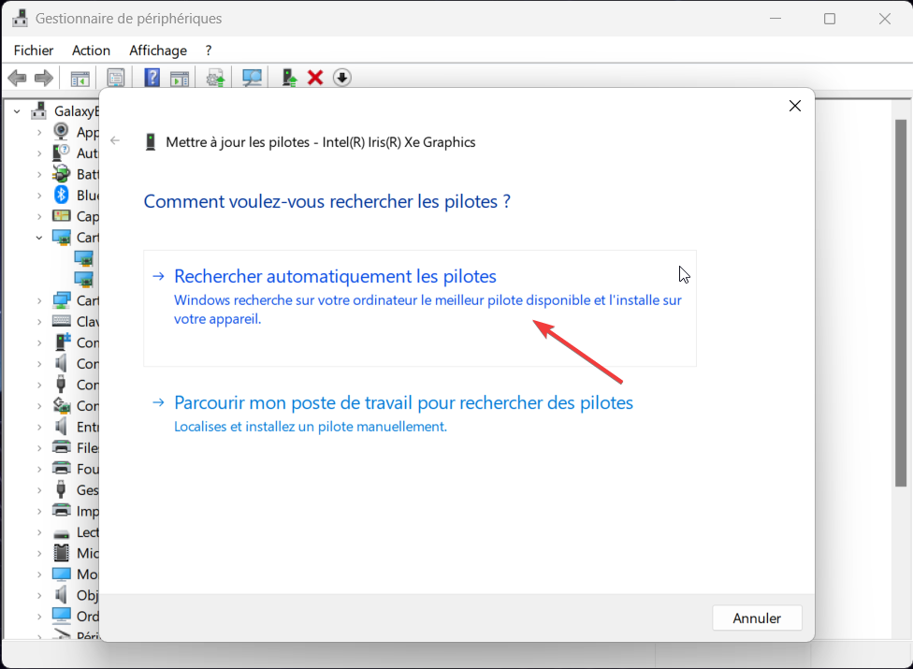Open the Action menu

91,51
